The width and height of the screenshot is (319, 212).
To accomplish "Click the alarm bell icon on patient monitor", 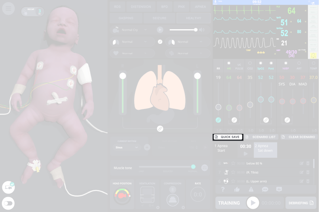I will pos(313,55).
